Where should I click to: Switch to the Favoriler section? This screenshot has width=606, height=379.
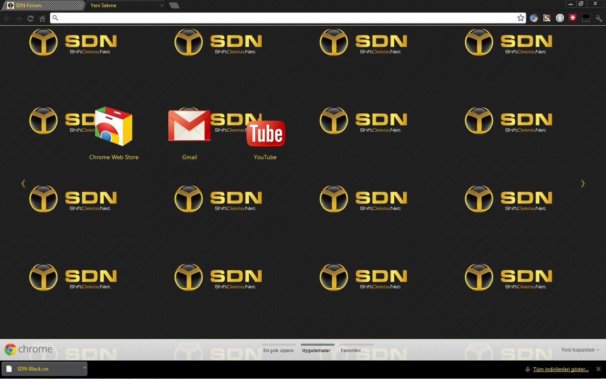[x=351, y=350]
